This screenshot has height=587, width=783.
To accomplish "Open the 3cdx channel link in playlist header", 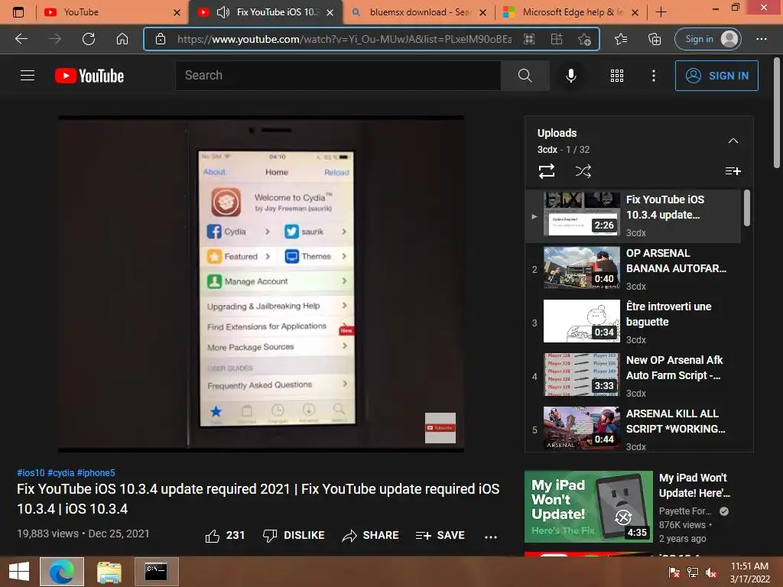I will point(547,149).
